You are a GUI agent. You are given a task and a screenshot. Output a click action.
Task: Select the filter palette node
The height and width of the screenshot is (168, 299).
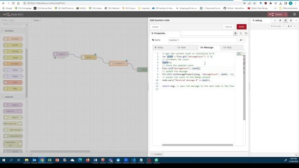[x=13, y=89]
